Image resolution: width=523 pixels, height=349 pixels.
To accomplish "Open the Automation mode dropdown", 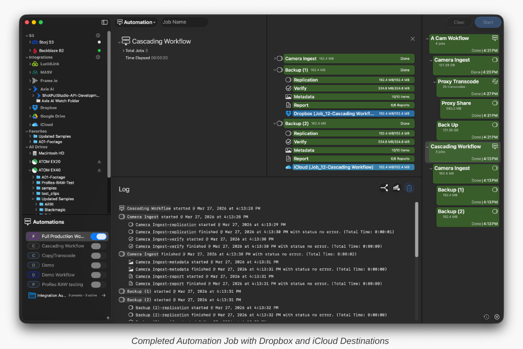I will tap(136, 22).
